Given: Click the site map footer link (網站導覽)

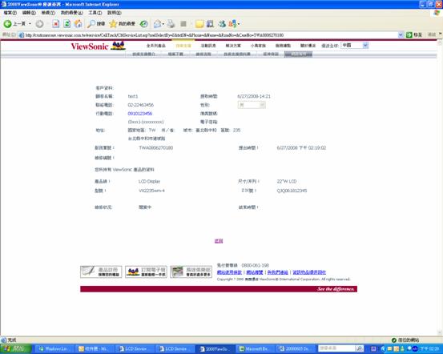Looking at the screenshot, I should pyautogui.click(x=255, y=272).
